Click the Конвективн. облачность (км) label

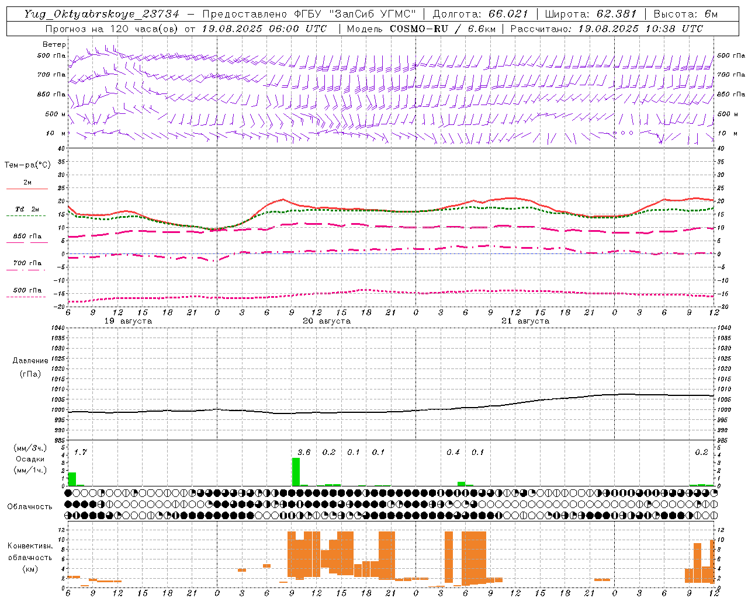pos(30,557)
